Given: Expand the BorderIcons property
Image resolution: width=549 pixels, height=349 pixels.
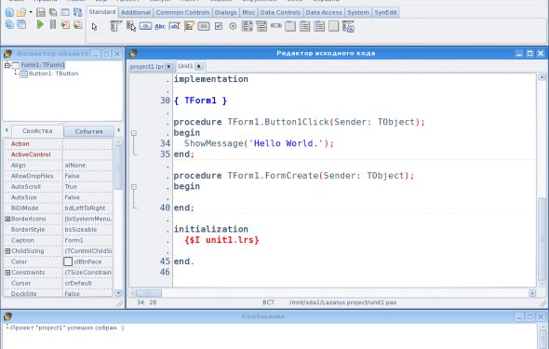Looking at the screenshot, I should (7, 219).
